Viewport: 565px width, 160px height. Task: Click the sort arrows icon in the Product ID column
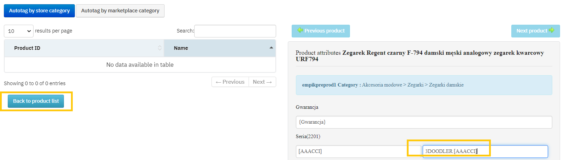tap(160, 48)
